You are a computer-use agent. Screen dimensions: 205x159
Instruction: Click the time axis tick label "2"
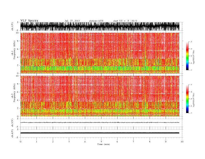[x=53, y=142]
